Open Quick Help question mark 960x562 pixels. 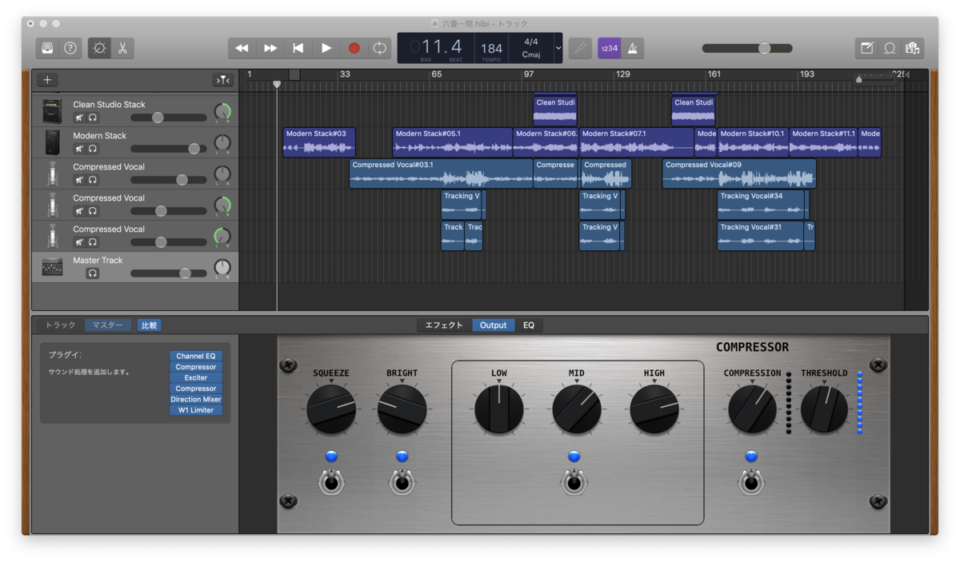click(70, 48)
